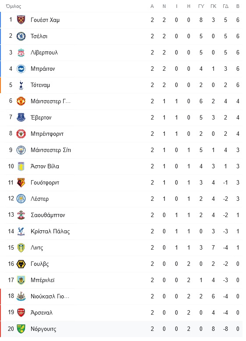
Task: Click the Norwich club crest
Action: (x=21, y=329)
